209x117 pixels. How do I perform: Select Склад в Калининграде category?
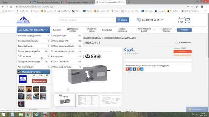(x=33, y=62)
